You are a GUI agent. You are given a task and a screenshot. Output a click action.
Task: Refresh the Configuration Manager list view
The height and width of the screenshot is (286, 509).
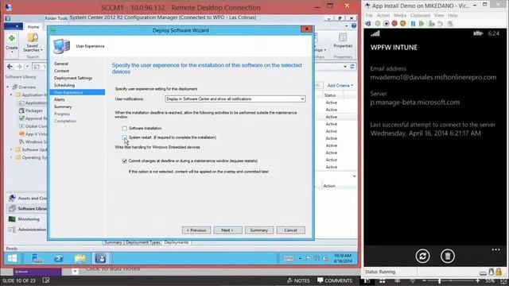pyautogui.click(x=352, y=67)
